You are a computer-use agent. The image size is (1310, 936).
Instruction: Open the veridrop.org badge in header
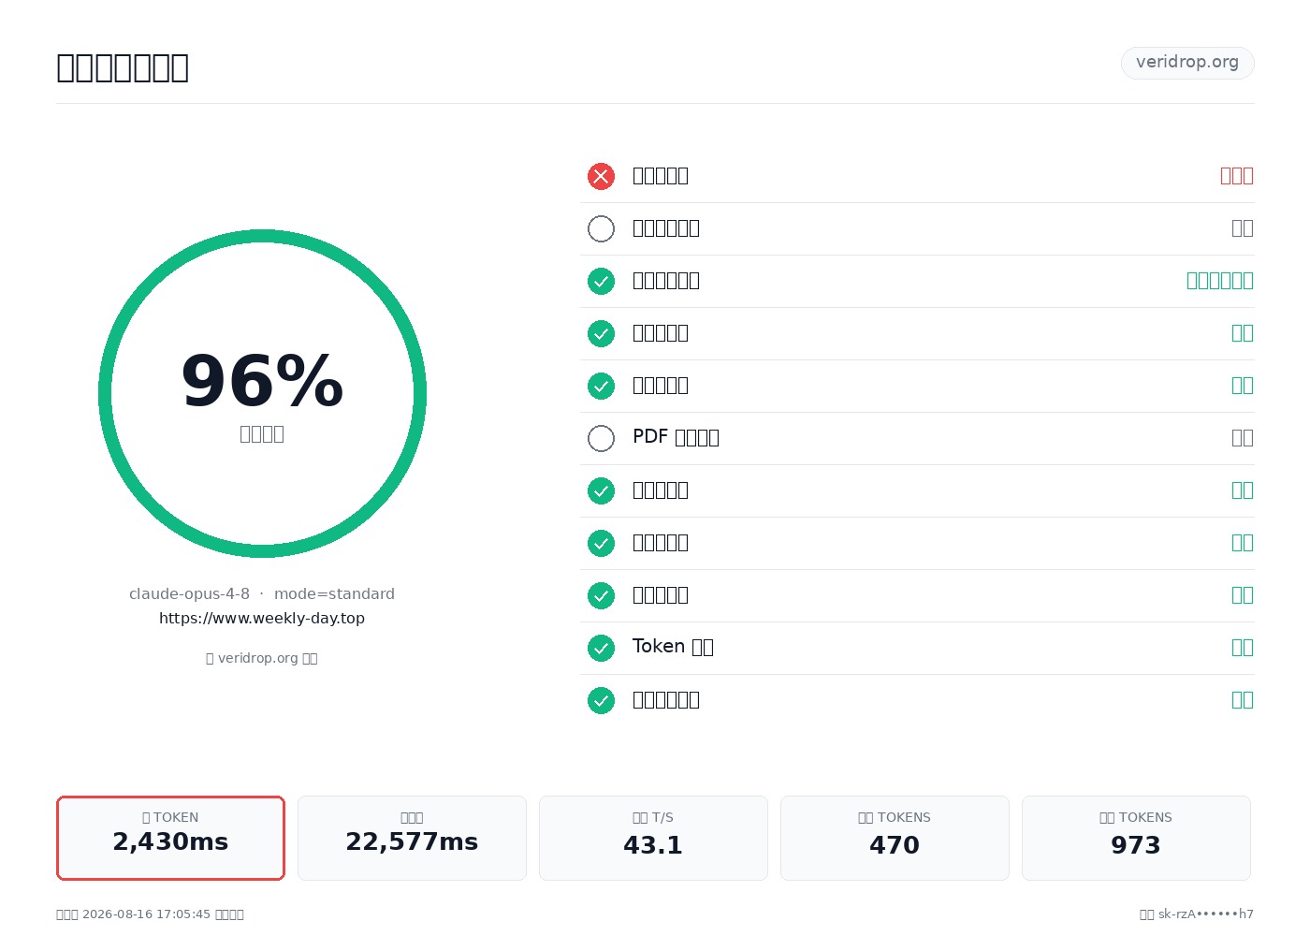pyautogui.click(x=1187, y=63)
